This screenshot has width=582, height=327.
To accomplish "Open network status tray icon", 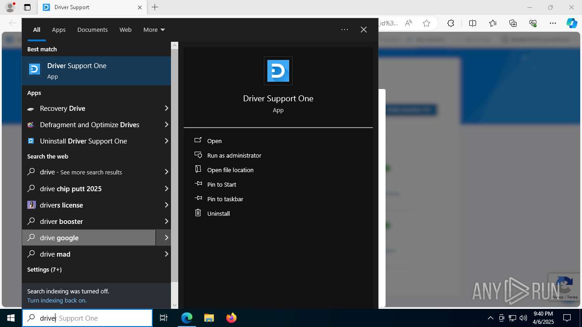I will pyautogui.click(x=512, y=318).
